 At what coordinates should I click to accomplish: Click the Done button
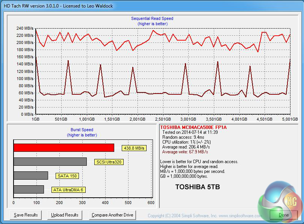point(284,215)
